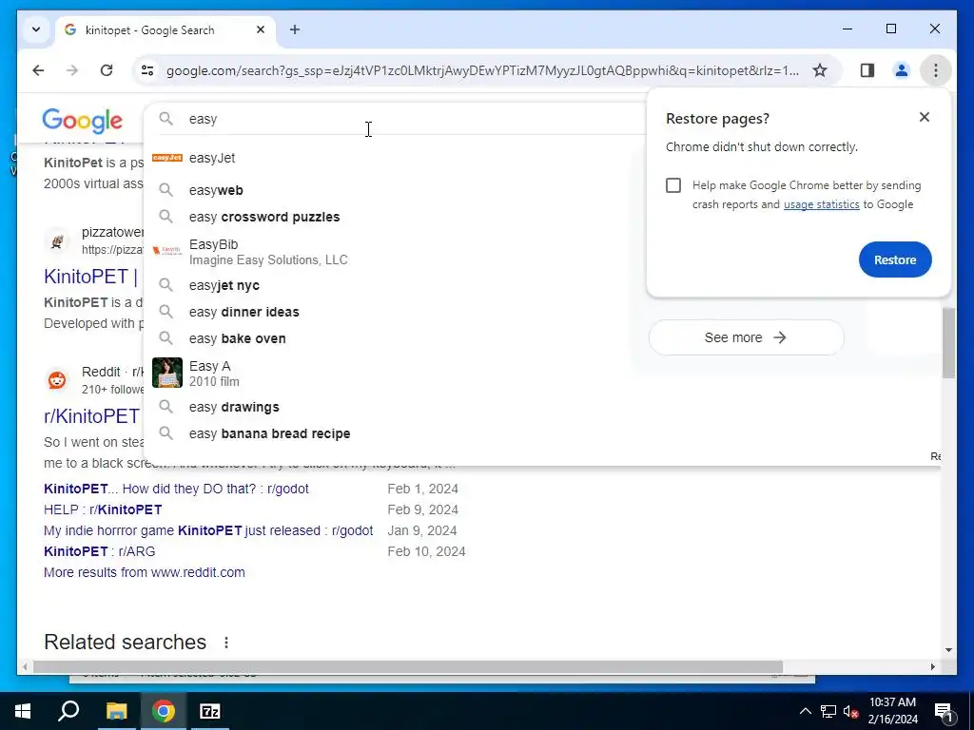This screenshot has height=730, width=974.
Task: Go back to previous page
Action: [x=38, y=70]
